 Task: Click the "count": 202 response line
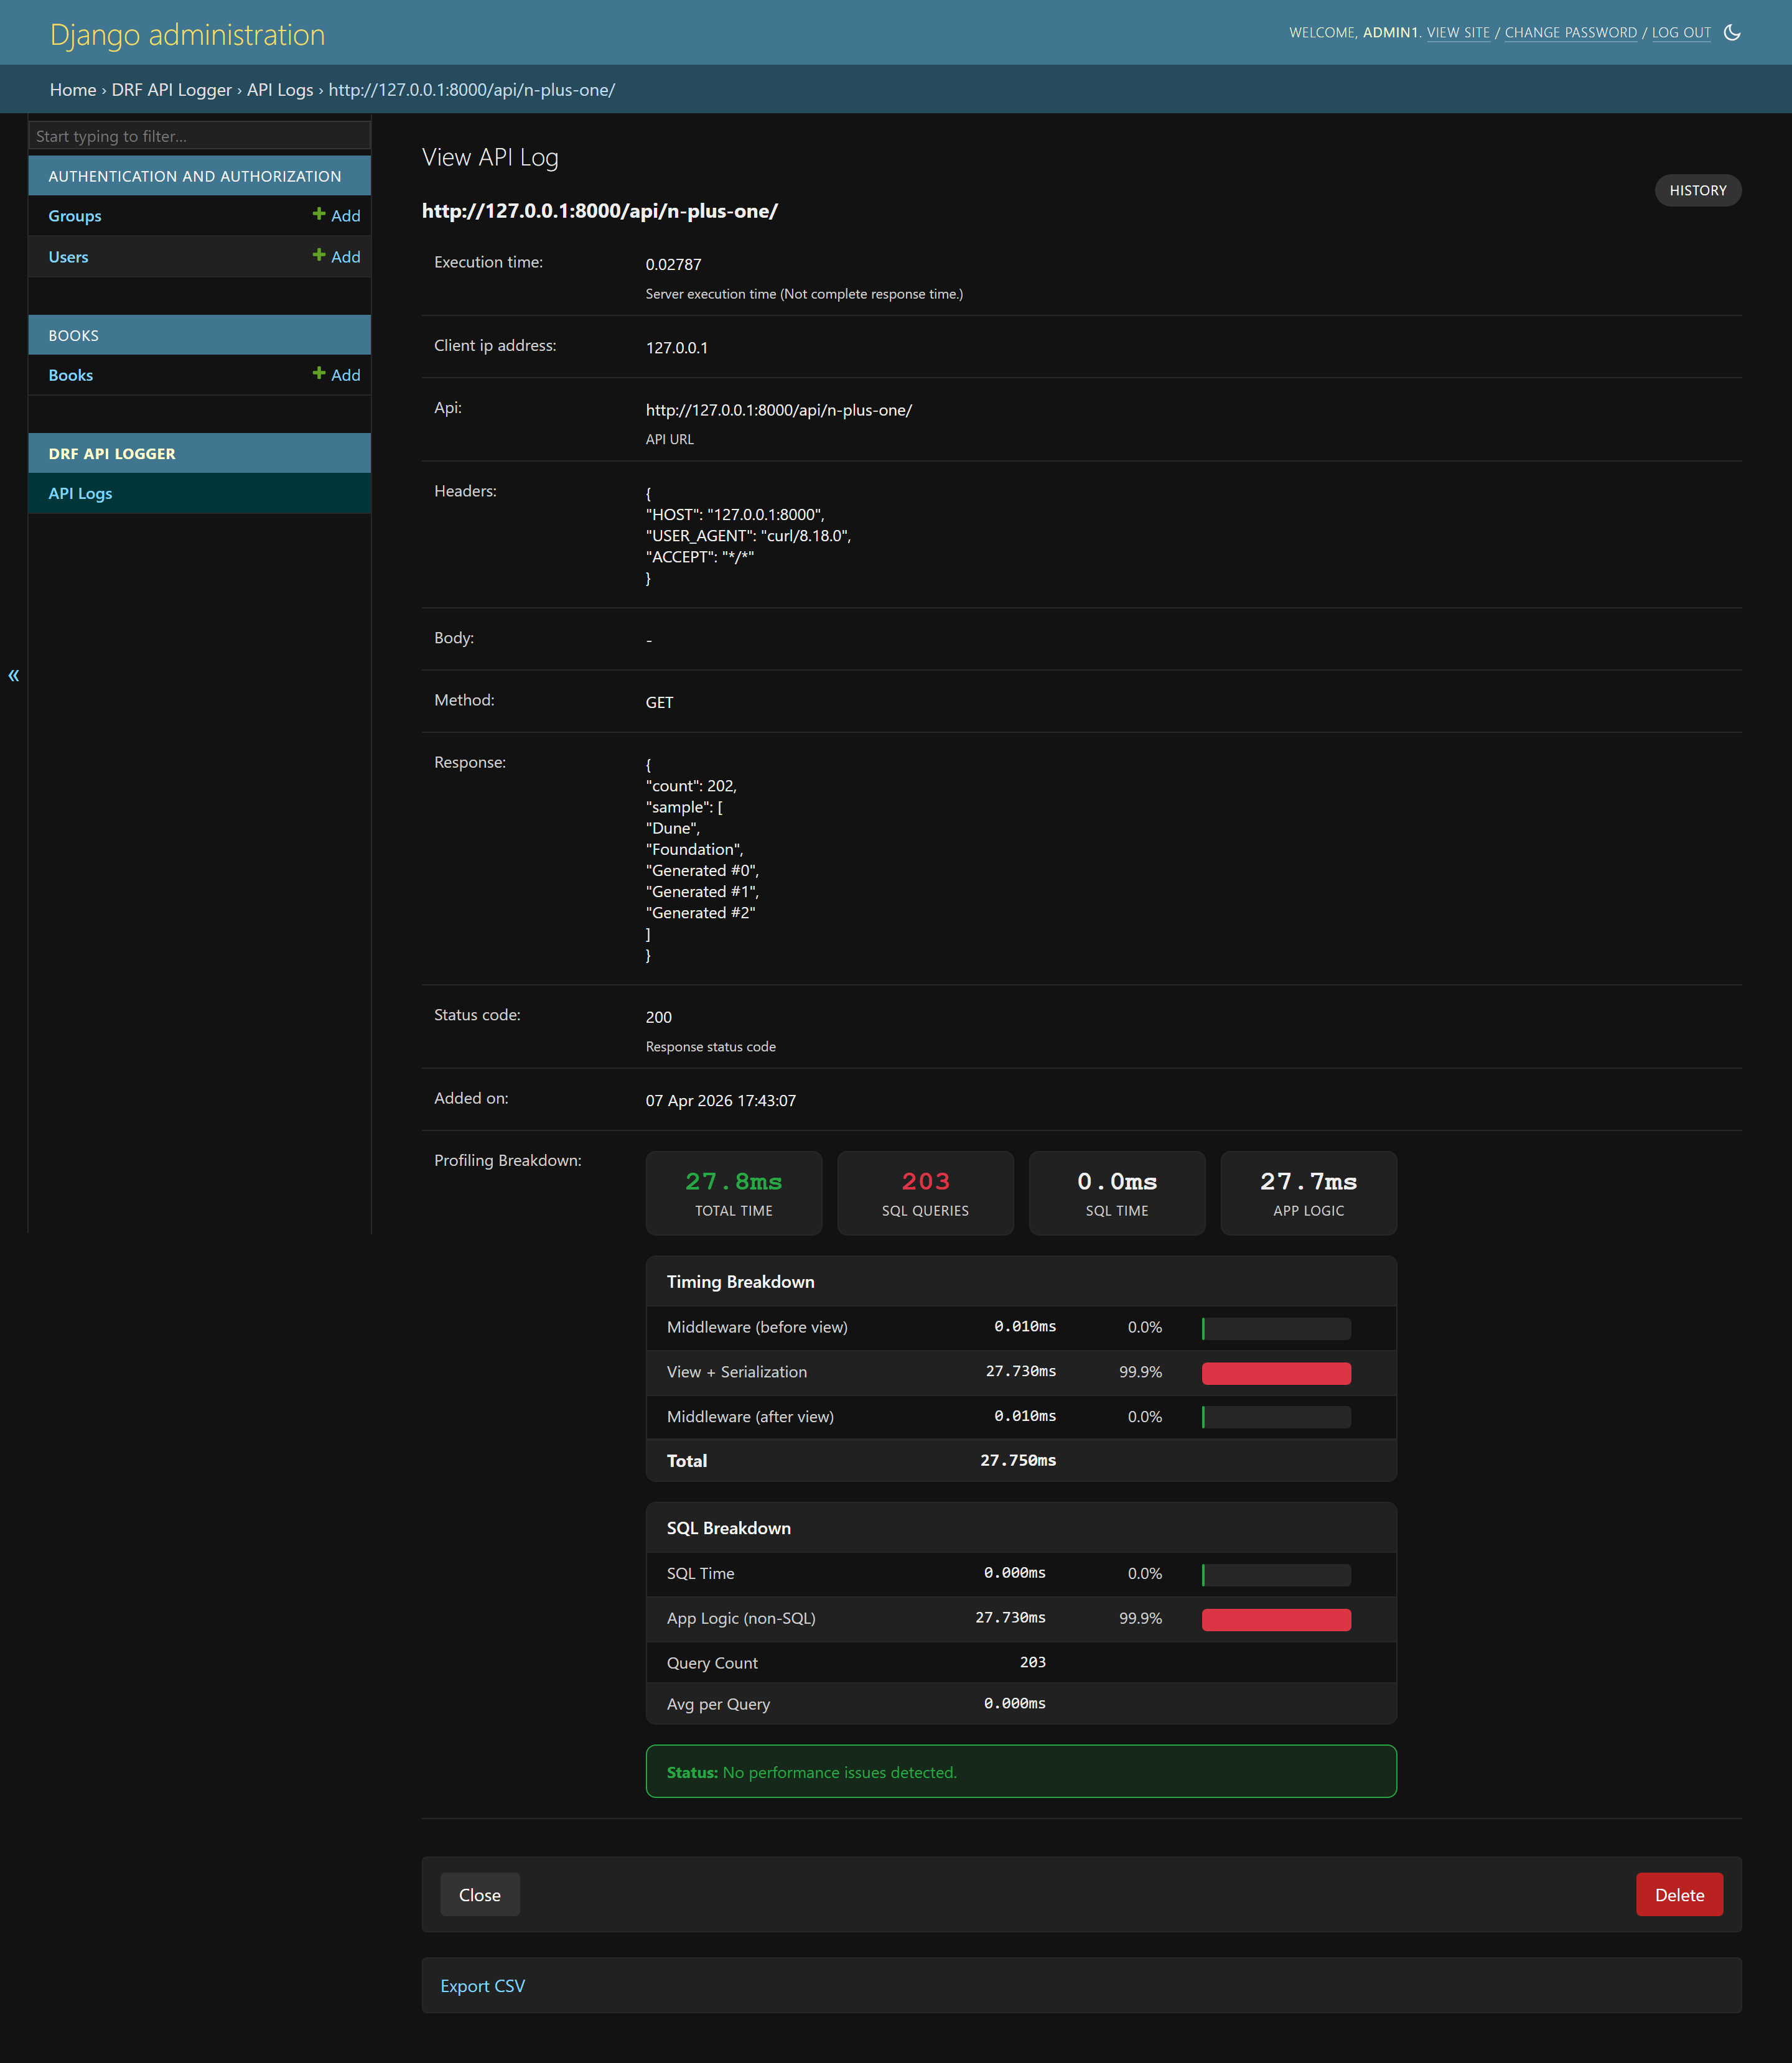(691, 786)
